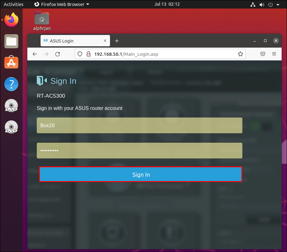This screenshot has width=287, height=252.
Task: Save the page to Pocket
Action: (263, 54)
